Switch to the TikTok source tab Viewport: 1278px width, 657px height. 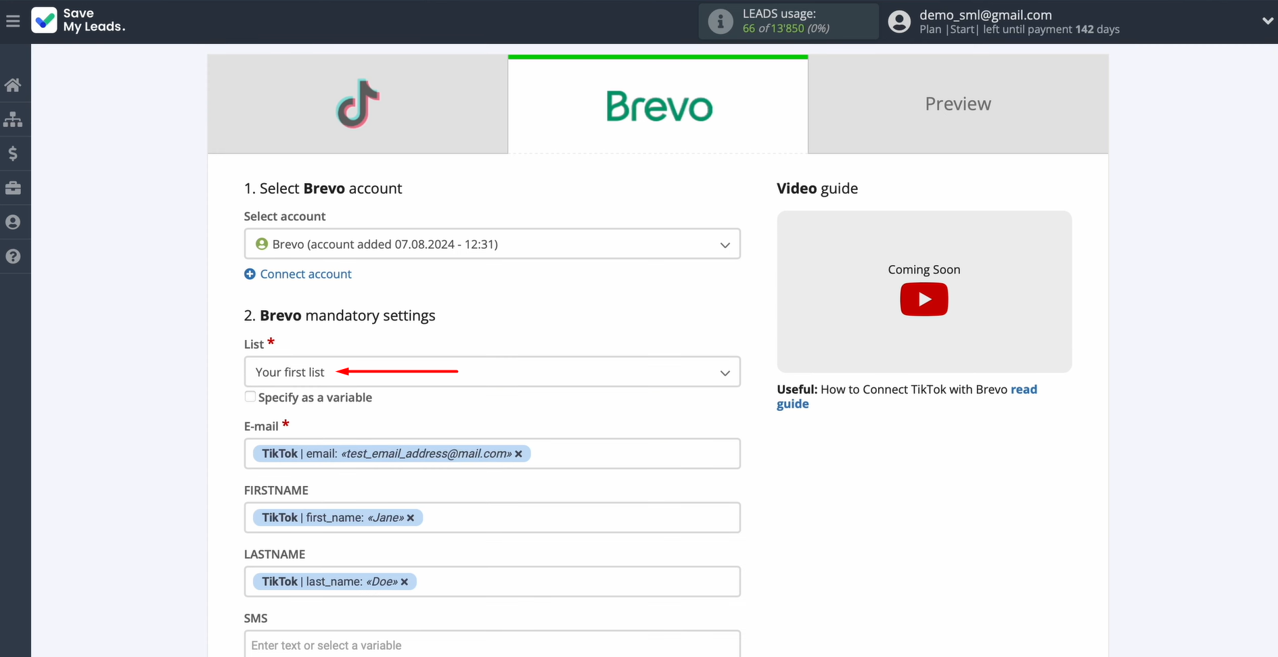click(x=358, y=104)
